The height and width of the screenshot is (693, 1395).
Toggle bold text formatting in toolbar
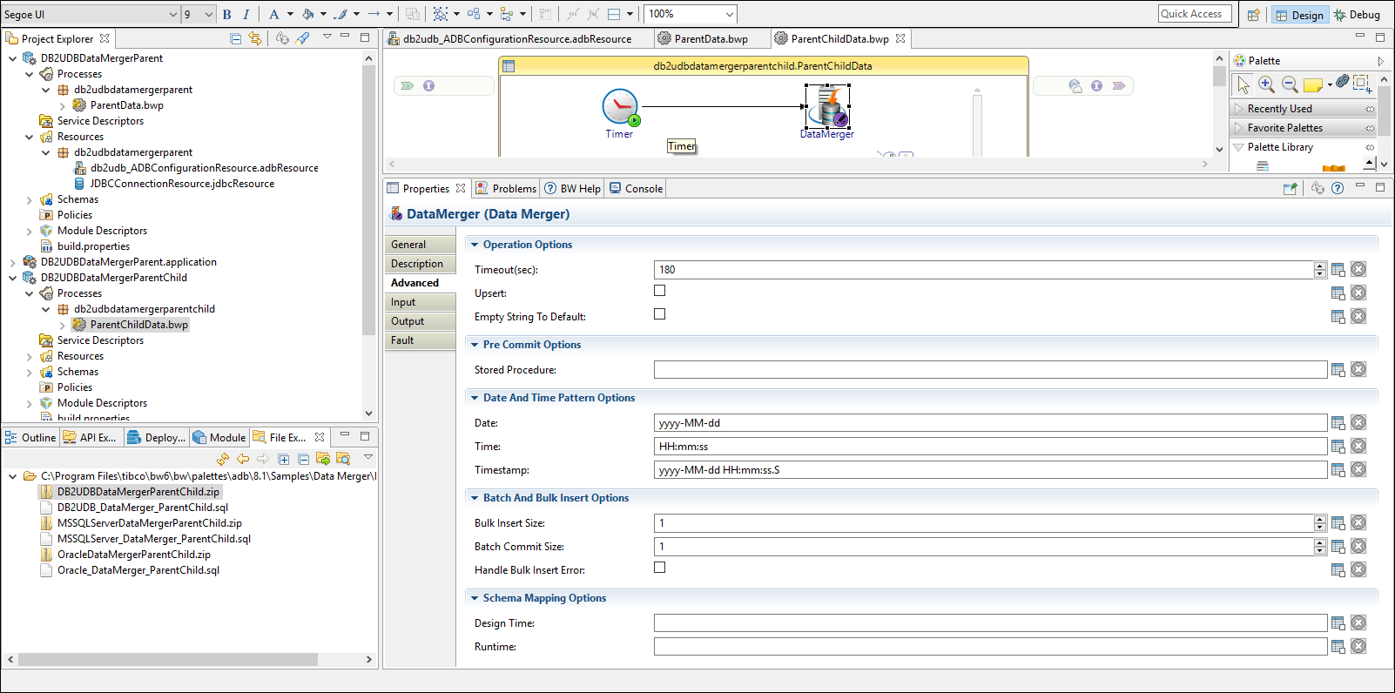coord(227,14)
